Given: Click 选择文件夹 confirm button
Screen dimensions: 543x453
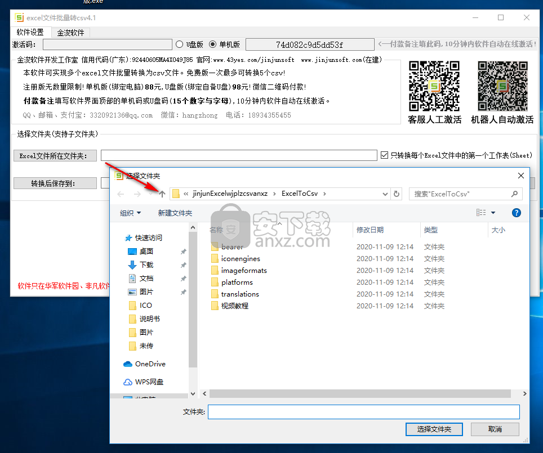Looking at the screenshot, I should point(434,429).
